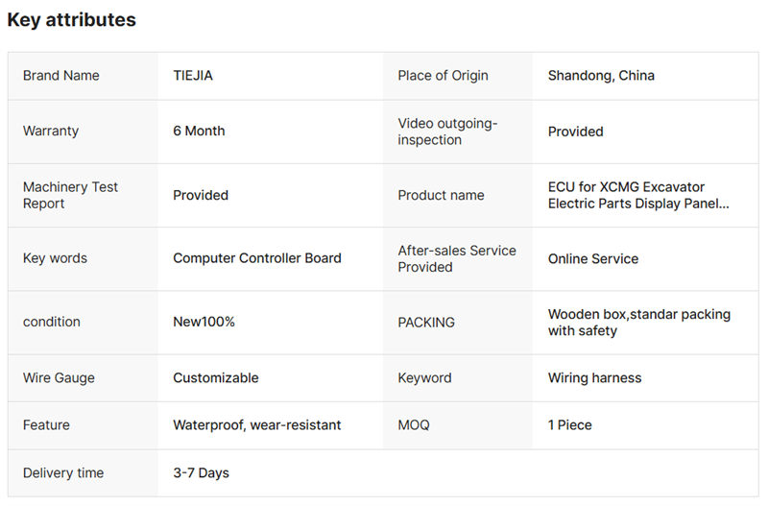Viewport: 768px width, 506px height.
Task: Click the After-sales Service Provided label
Action: pos(457,258)
